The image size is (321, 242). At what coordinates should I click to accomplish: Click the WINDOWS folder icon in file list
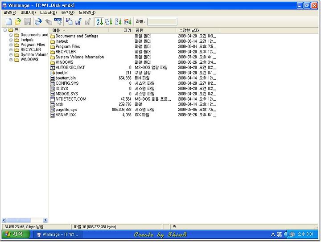pos(53,62)
